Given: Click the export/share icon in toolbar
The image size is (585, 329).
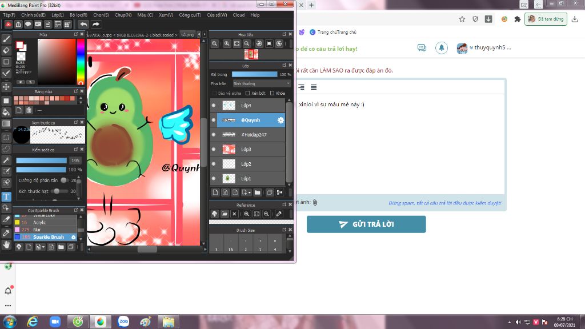Looking at the screenshot, I should [x=18, y=24].
